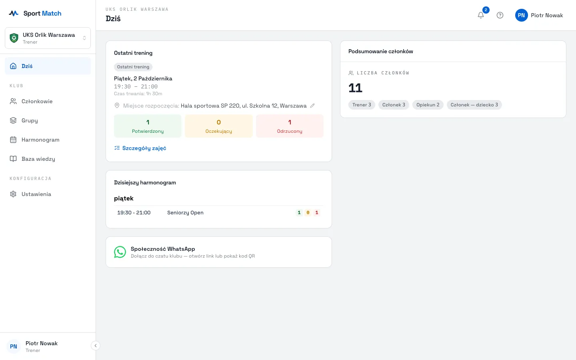Open the notifications bell icon
The height and width of the screenshot is (360, 576).
[481, 15]
